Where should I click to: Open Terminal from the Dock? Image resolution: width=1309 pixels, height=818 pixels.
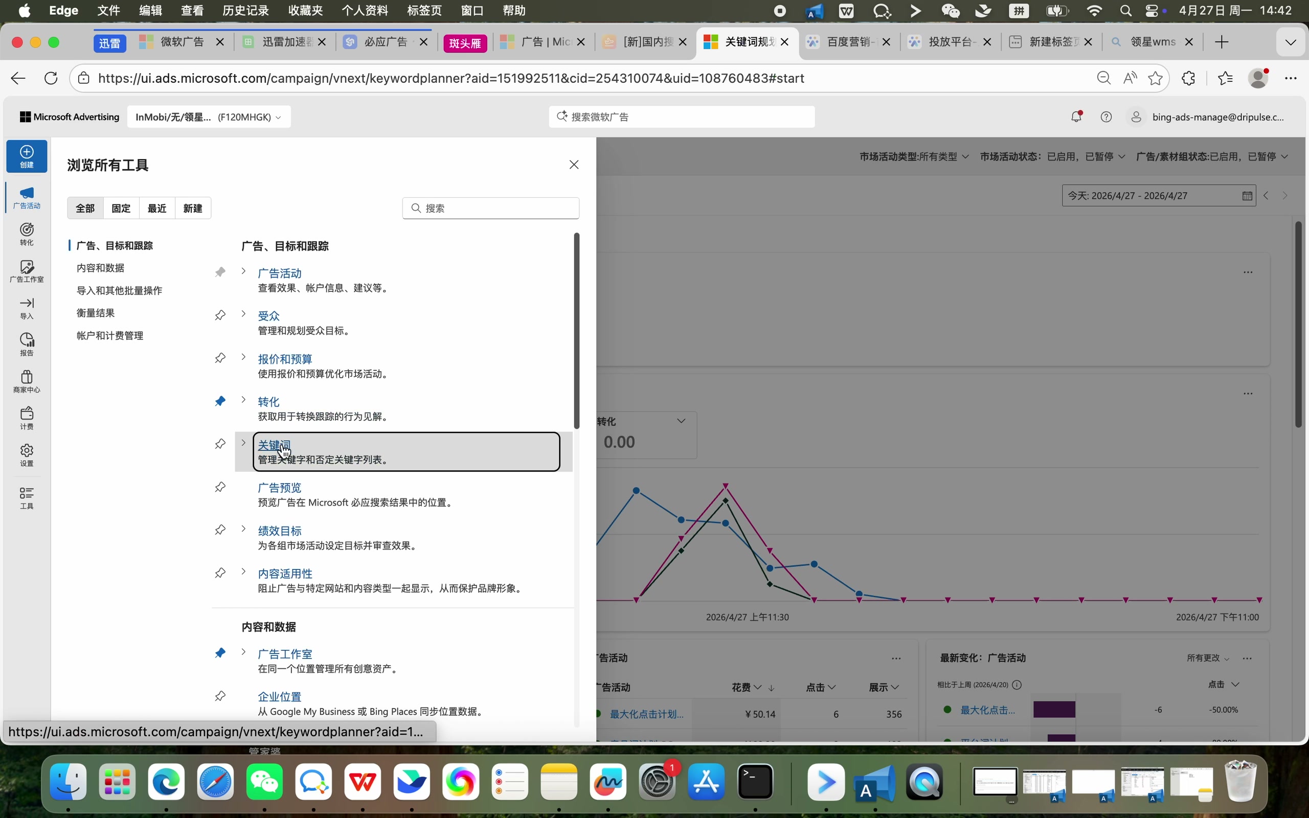756,782
